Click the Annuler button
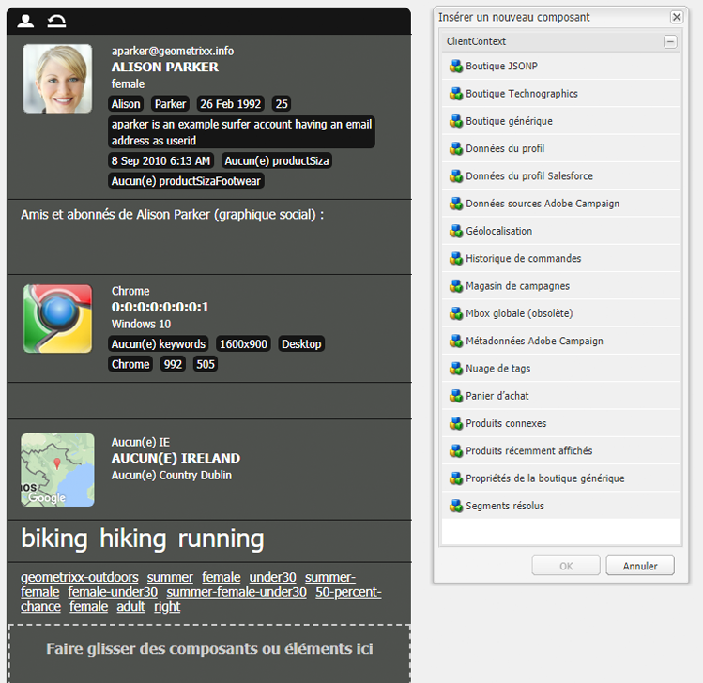 (x=640, y=566)
